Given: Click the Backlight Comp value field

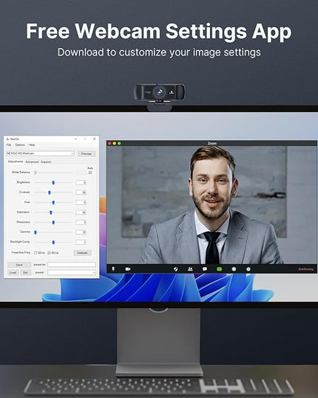Looking at the screenshot, I should (81, 242).
